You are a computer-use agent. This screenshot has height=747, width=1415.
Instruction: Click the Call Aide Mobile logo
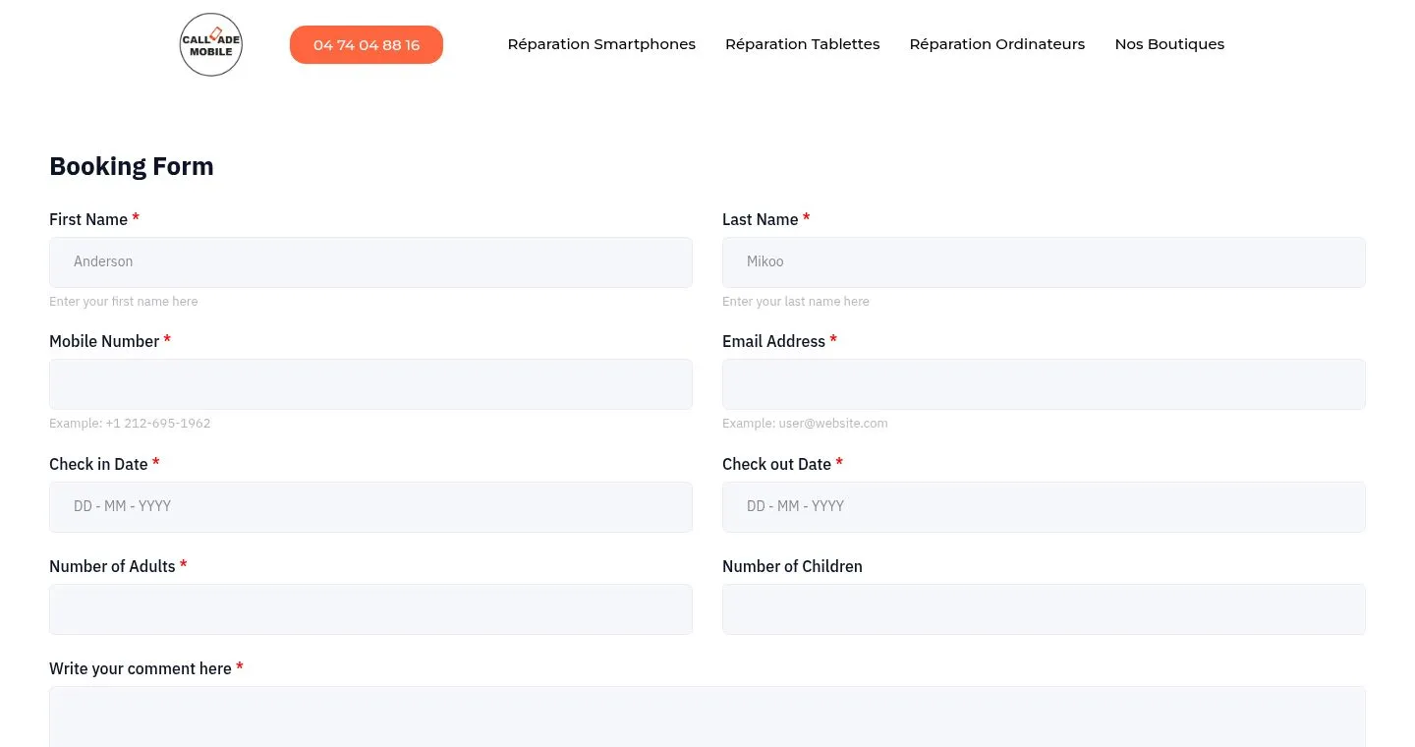(x=211, y=44)
